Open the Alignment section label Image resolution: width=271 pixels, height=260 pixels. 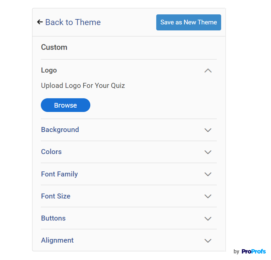pos(57,240)
